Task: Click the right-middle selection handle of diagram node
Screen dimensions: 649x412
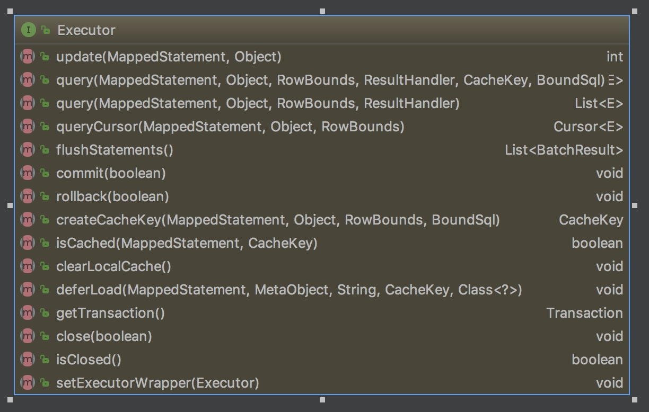Action: tap(635, 205)
